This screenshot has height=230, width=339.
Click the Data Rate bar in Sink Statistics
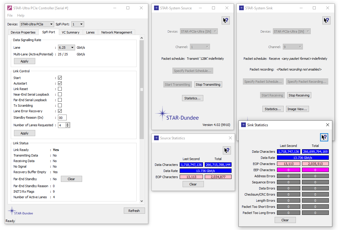pyautogui.click(x=303, y=158)
